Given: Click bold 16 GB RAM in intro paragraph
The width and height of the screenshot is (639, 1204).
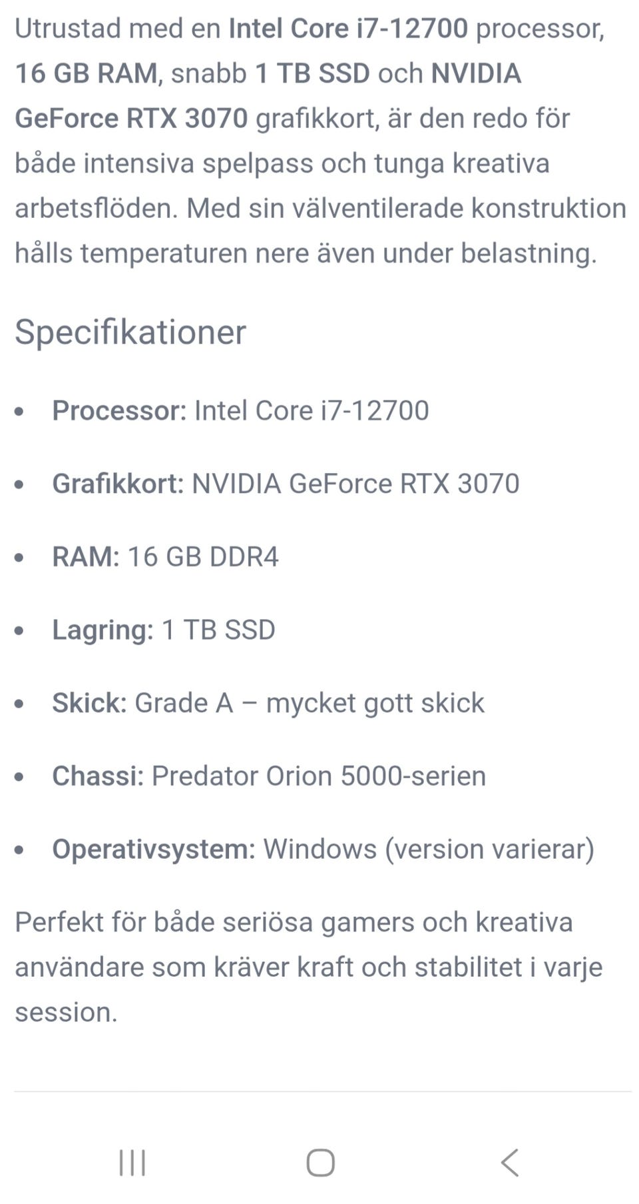Looking at the screenshot, I should [x=87, y=73].
